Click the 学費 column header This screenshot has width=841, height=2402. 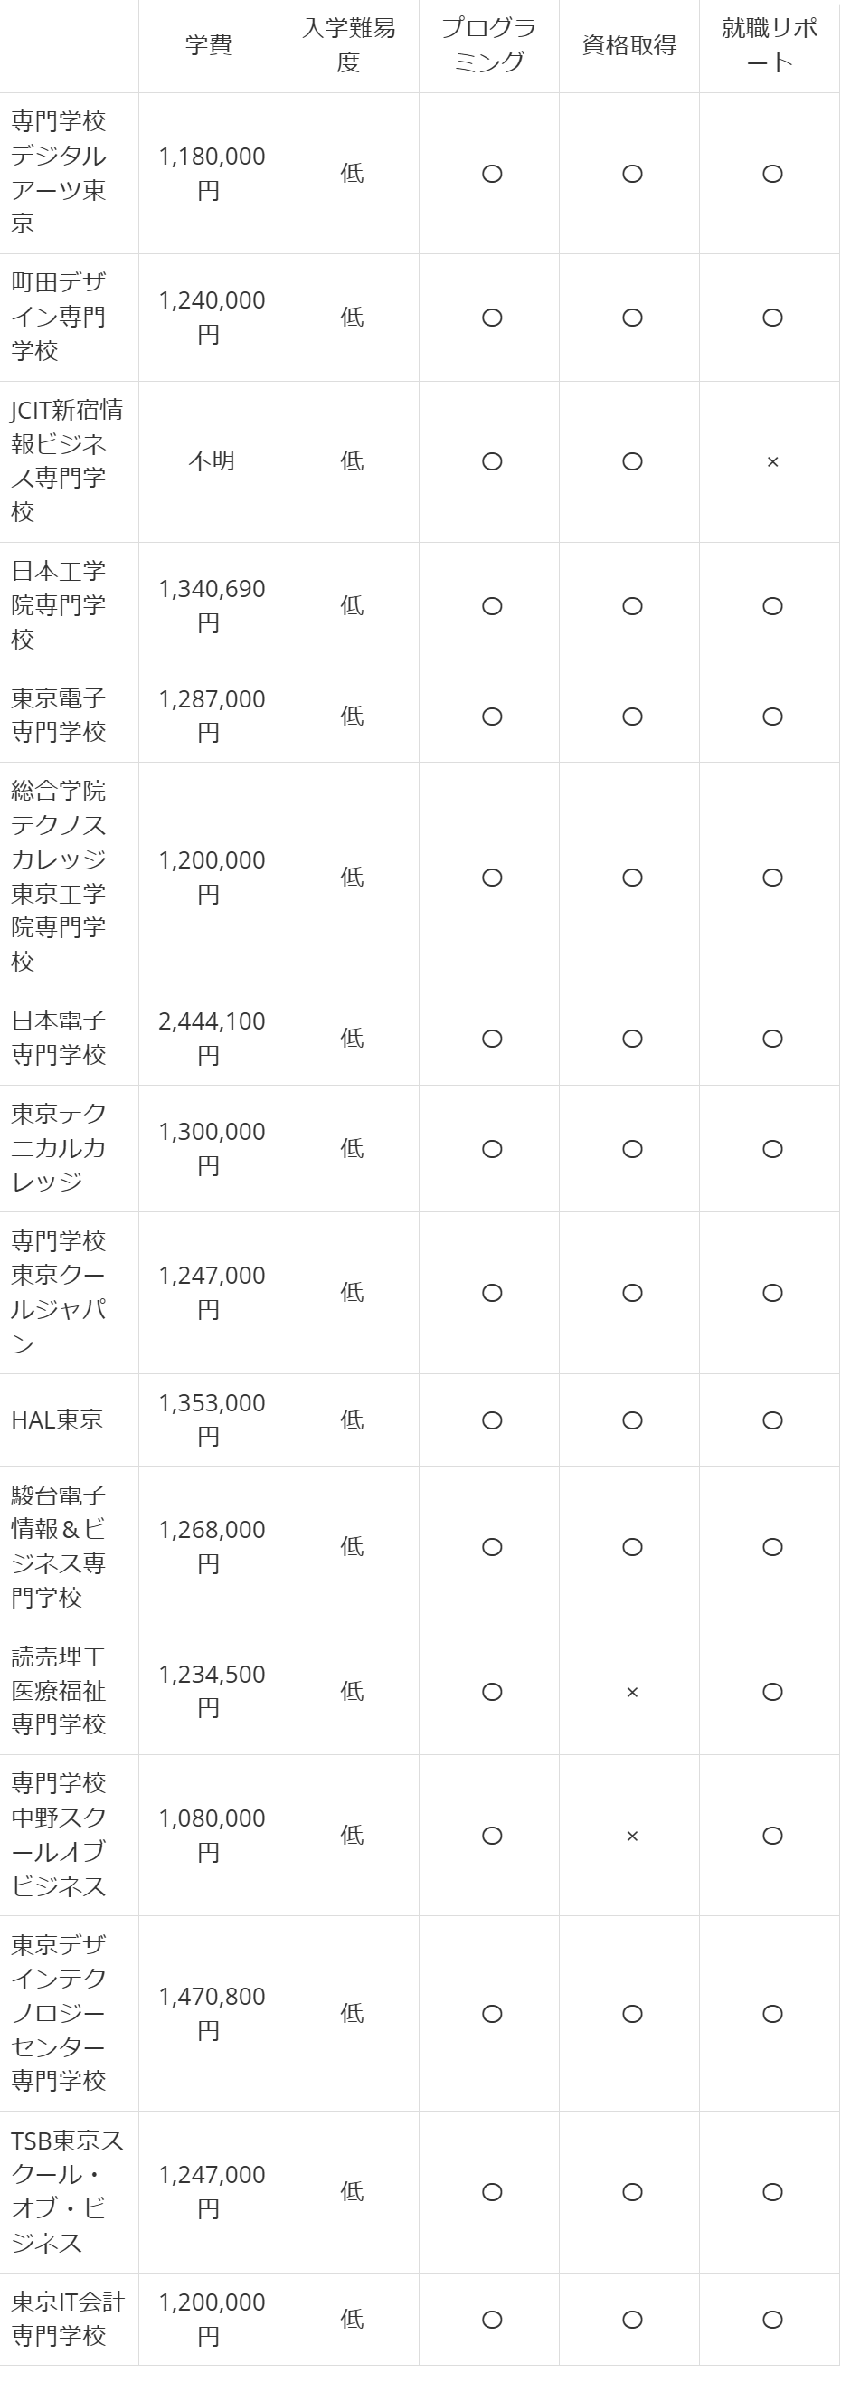point(209,46)
